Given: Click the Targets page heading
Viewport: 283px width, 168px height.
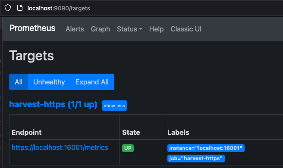Looking at the screenshot, I should pyautogui.click(x=31, y=56).
